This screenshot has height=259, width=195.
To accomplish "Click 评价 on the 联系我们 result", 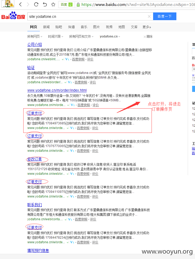I will (93, 219).
